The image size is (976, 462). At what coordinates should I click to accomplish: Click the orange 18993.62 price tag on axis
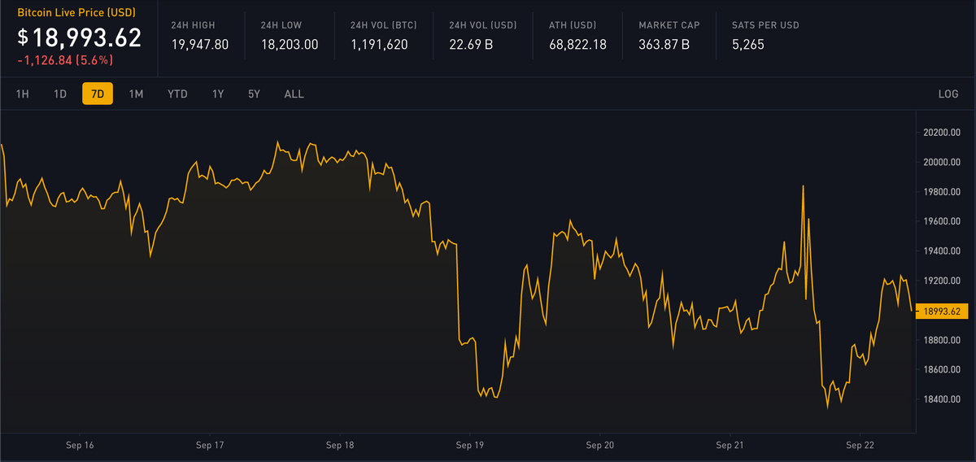coord(941,312)
